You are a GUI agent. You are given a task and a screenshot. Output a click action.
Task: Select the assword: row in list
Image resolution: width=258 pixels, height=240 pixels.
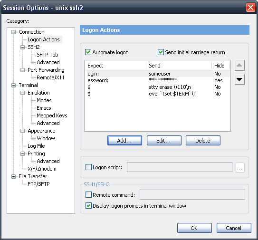[157, 80]
